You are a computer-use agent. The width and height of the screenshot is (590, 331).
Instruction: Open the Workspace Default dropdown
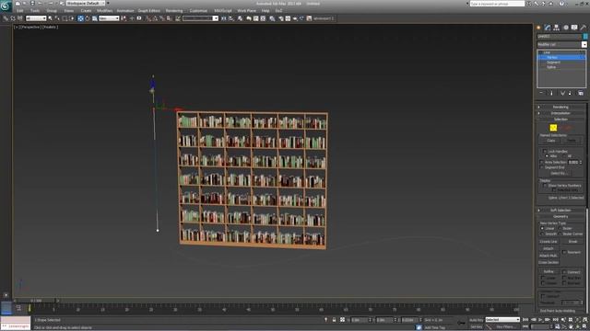86,4
